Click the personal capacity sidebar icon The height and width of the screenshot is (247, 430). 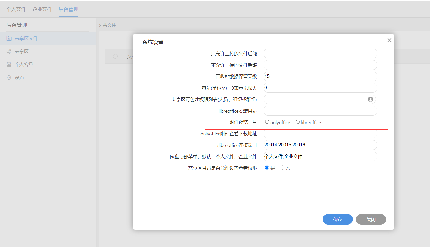(9, 65)
